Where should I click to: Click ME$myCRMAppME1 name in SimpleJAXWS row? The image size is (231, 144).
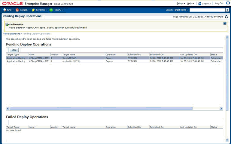(x=39, y=58)
